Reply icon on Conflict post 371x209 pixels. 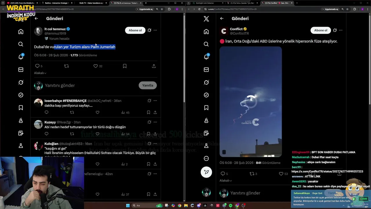click(223, 174)
